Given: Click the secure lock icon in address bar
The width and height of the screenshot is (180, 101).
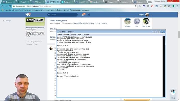Looking at the screenshot, I should [x=14, y=6].
